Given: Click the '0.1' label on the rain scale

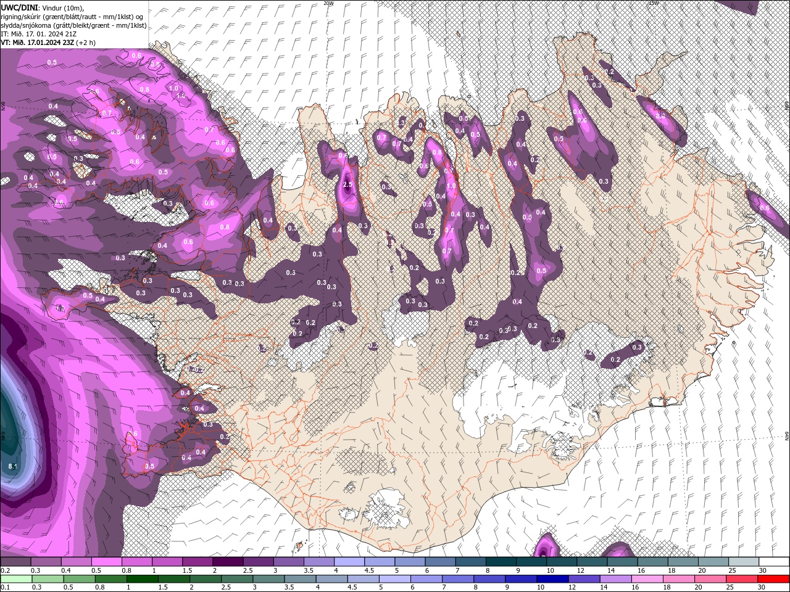Looking at the screenshot, I should [x=5, y=588].
